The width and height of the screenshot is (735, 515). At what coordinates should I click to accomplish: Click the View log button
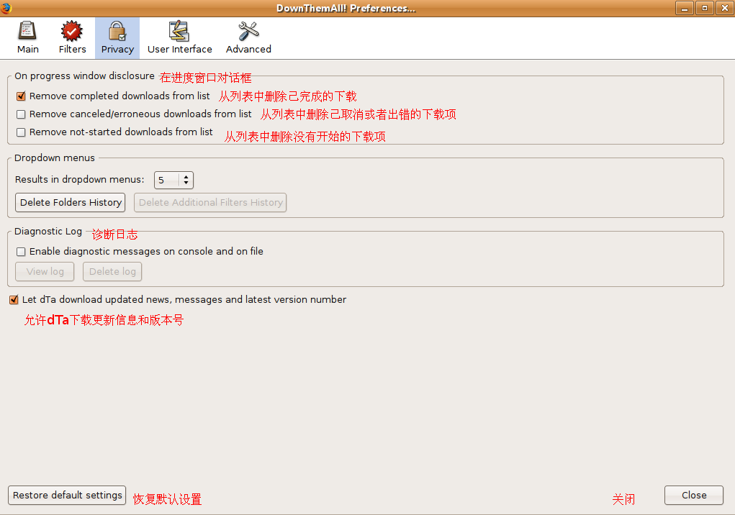pyautogui.click(x=45, y=272)
